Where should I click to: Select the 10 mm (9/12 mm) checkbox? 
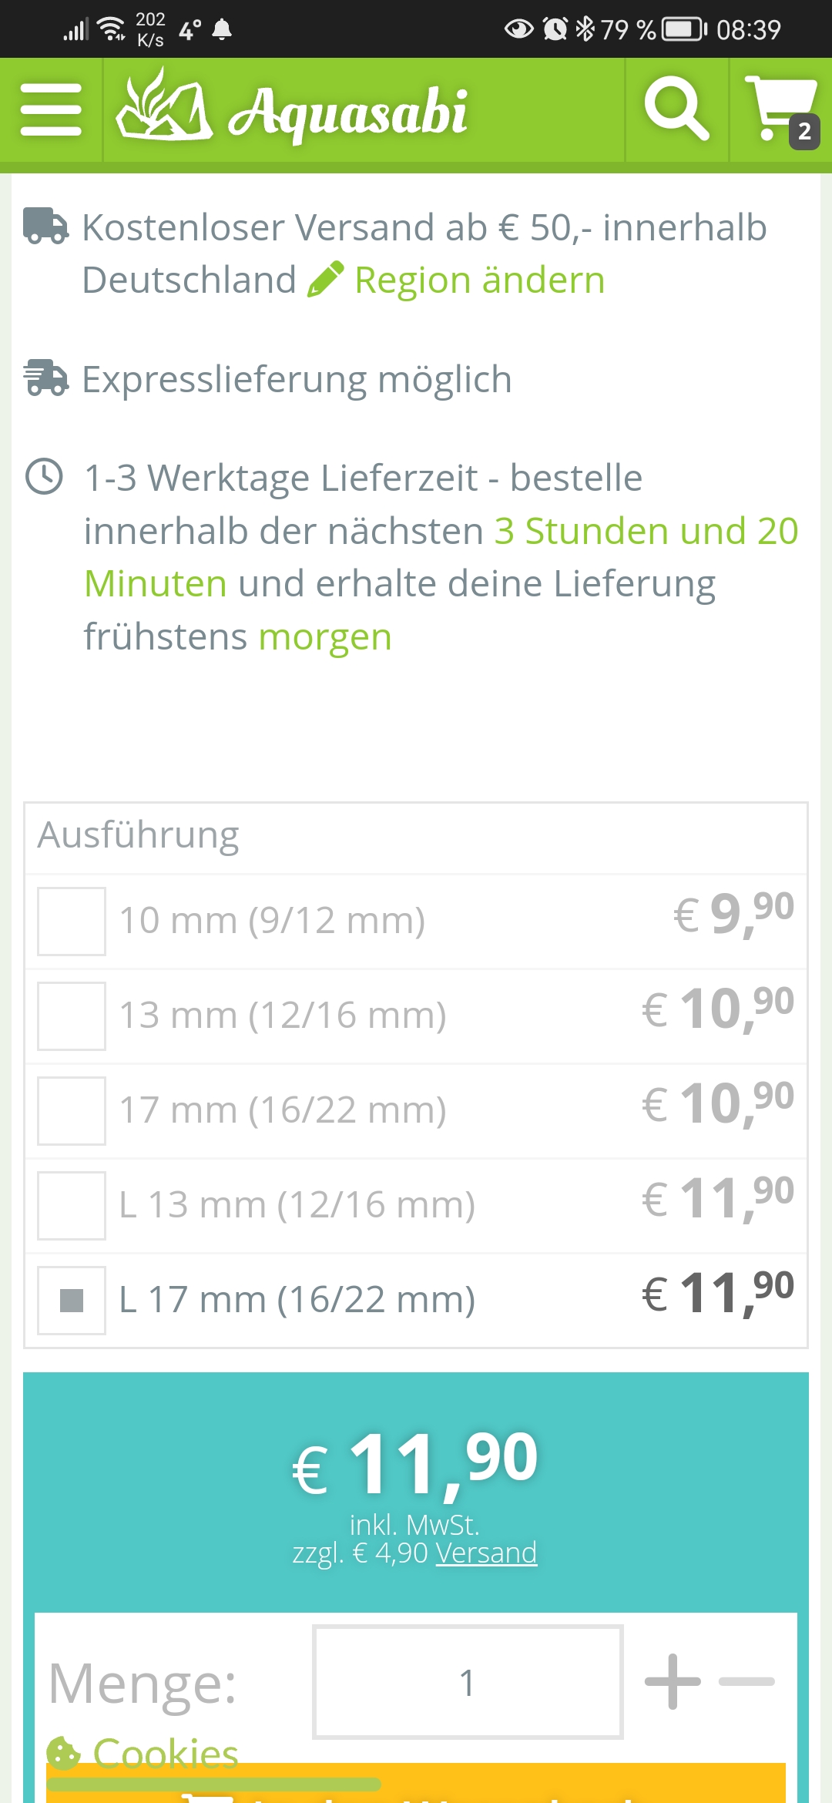click(x=72, y=922)
